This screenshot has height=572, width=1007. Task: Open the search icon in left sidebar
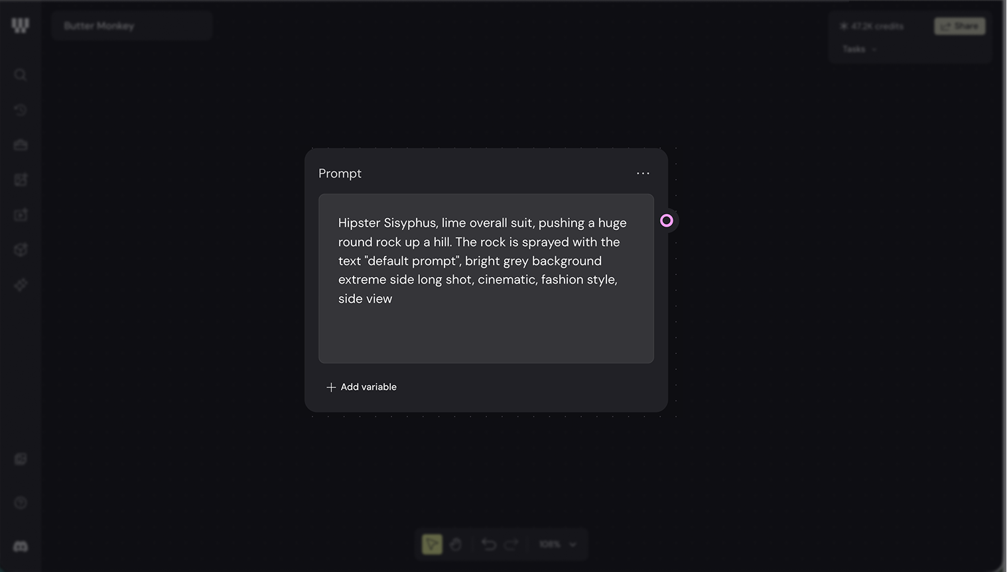click(x=21, y=74)
